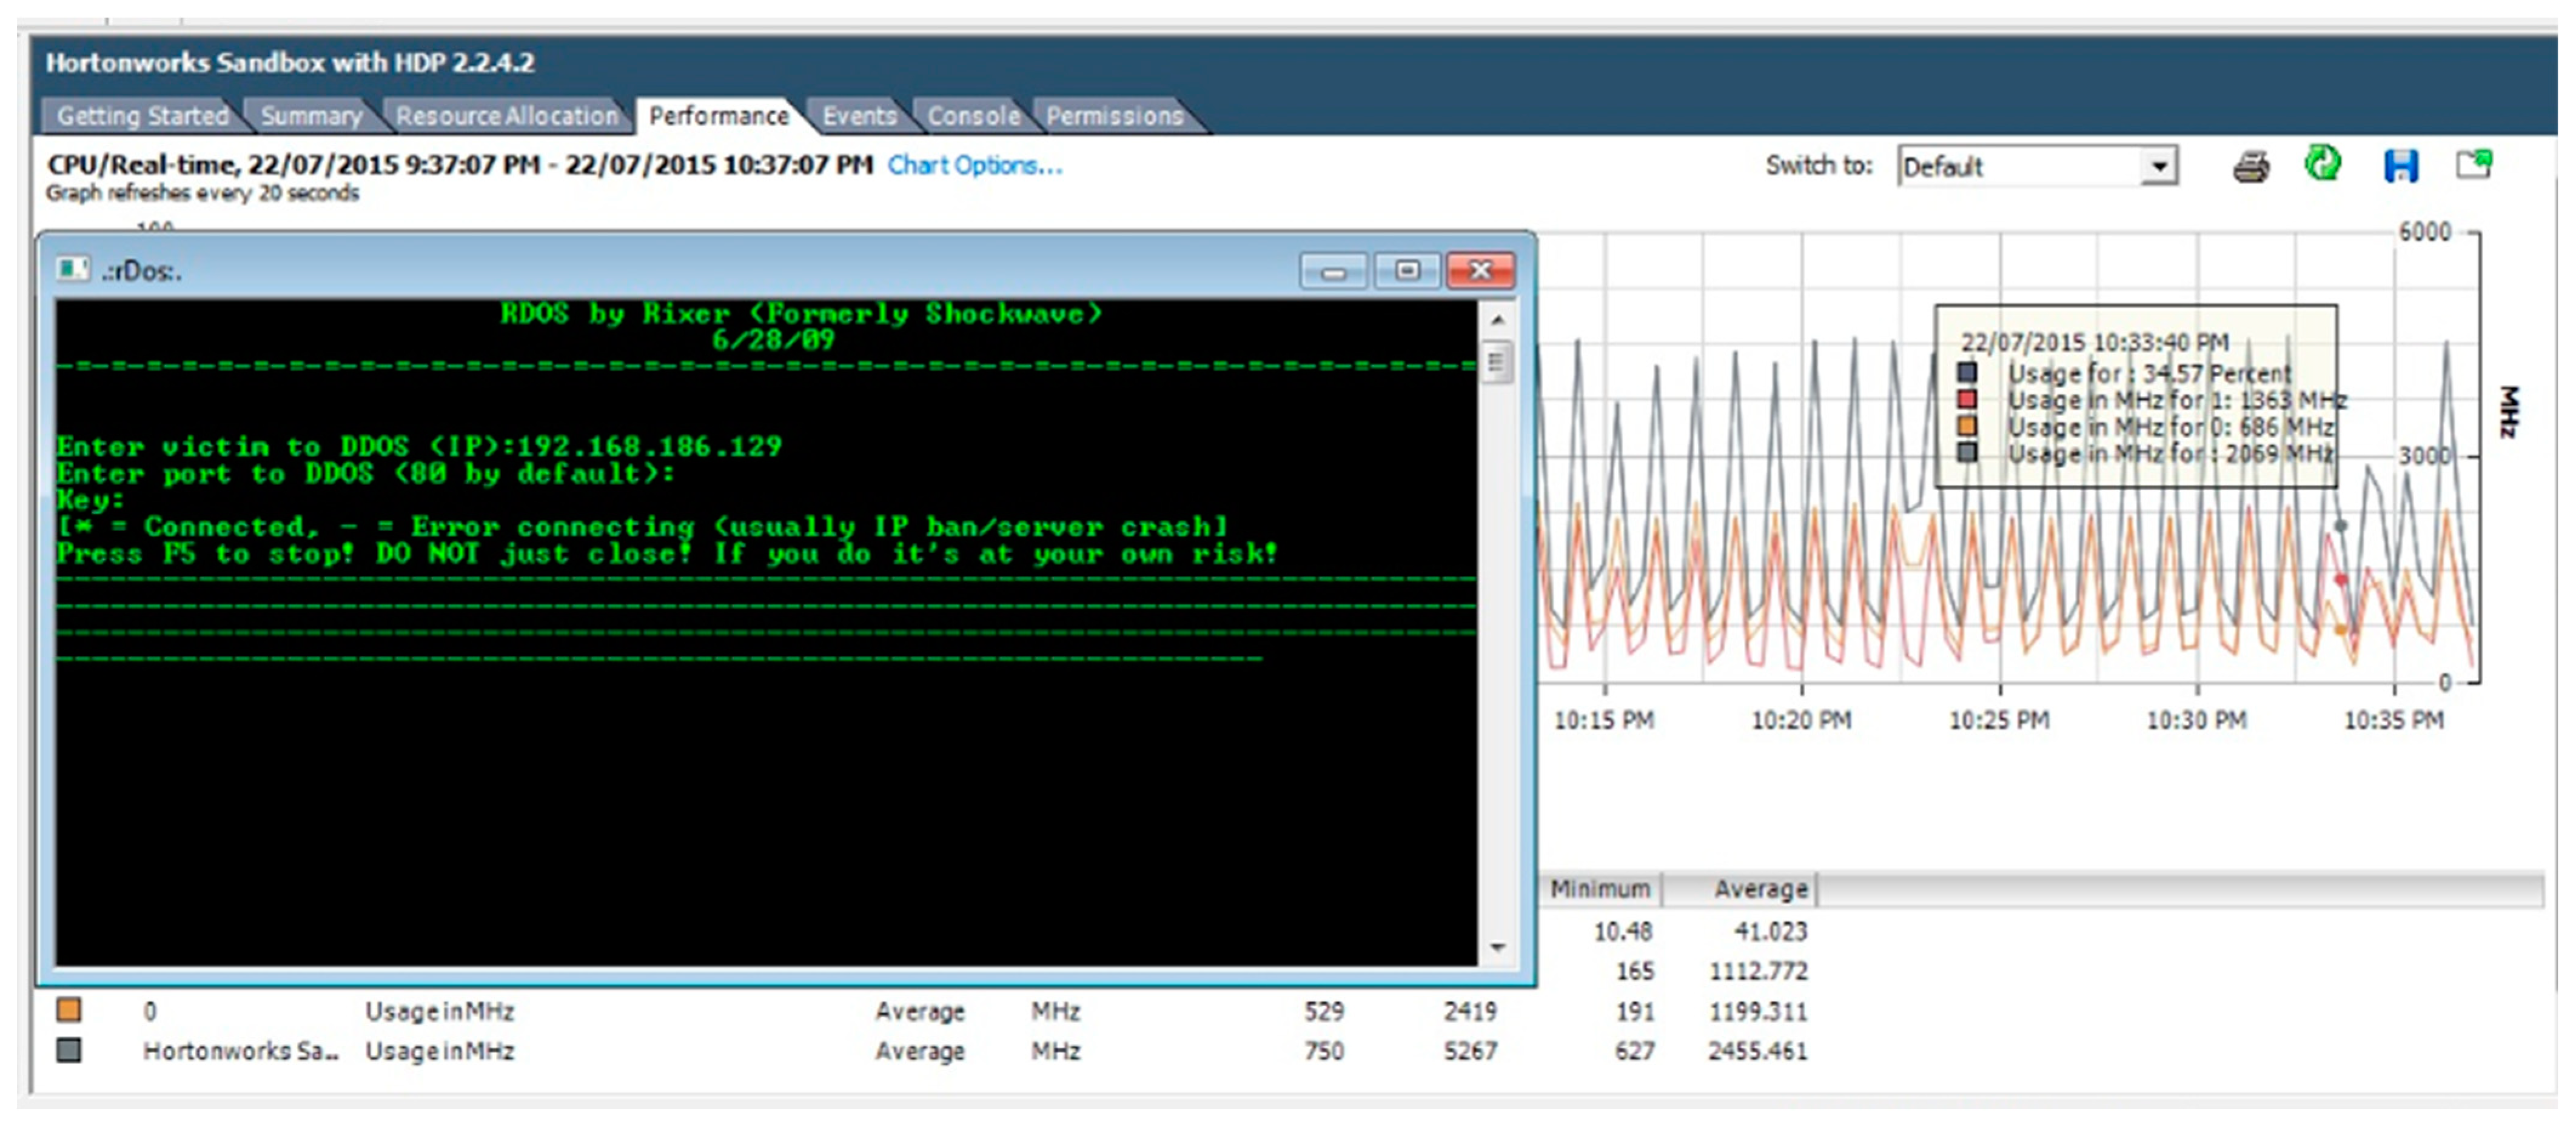Click the gray Hortonworks Sandbox legend swatch

(x=69, y=1050)
